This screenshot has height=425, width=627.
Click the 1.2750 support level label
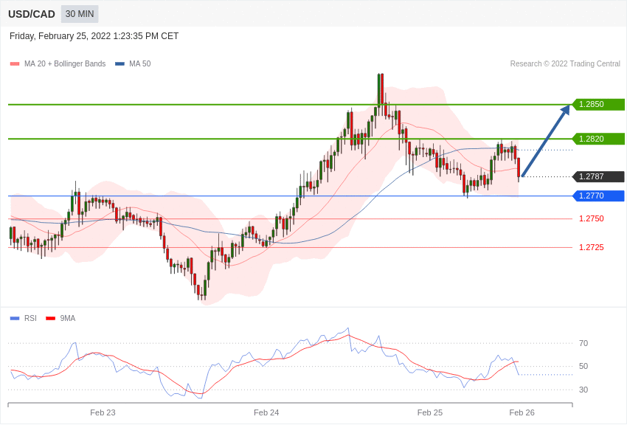point(592,218)
